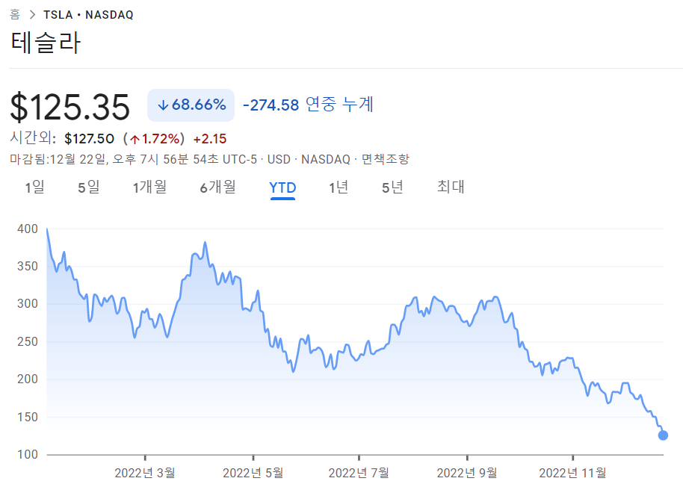Click the 150 y-axis value
The width and height of the screenshot is (683, 490).
28,417
